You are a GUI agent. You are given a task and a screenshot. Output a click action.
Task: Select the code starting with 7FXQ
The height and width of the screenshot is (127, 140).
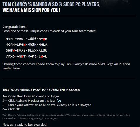click(x=27, y=56)
